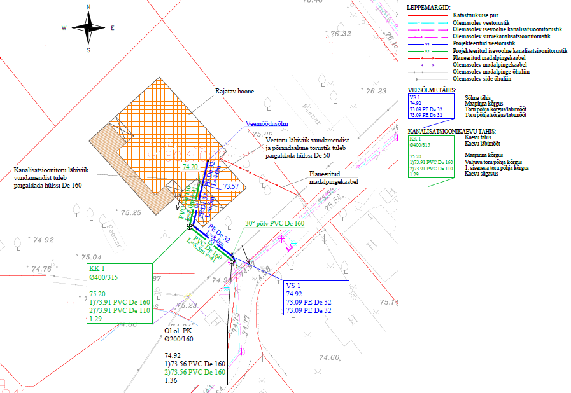Image resolution: width=571 pixels, height=393 pixels.
Task: Click the cyan existing water pipe legend sample
Action: [x=426, y=23]
